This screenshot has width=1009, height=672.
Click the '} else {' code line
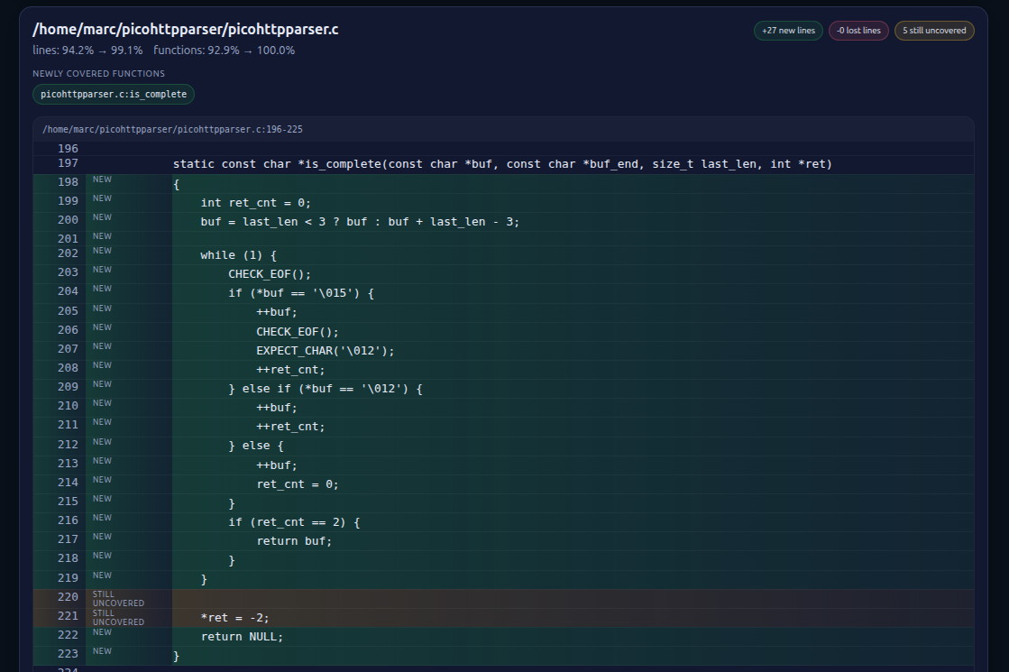point(256,446)
